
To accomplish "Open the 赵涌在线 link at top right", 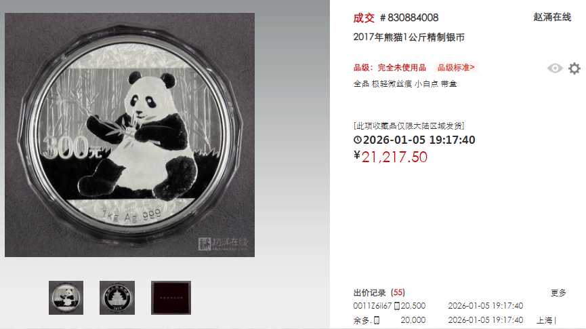I will (x=552, y=17).
